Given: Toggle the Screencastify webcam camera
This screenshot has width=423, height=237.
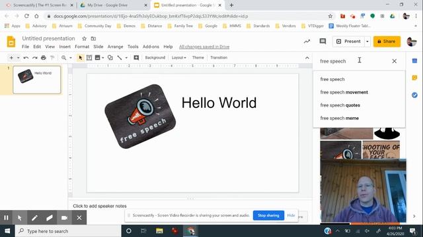Looking at the screenshot, I should pos(64,218).
